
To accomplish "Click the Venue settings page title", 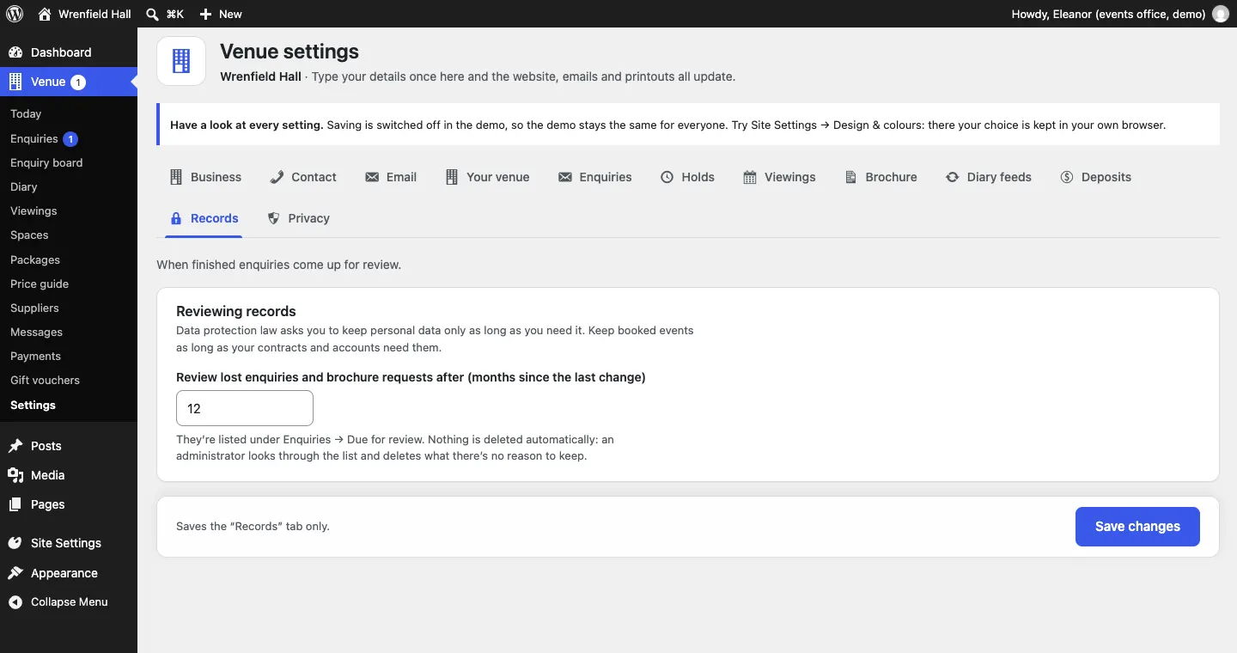I will (289, 52).
